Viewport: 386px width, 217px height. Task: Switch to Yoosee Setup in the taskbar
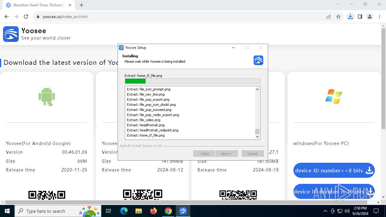click(183, 211)
